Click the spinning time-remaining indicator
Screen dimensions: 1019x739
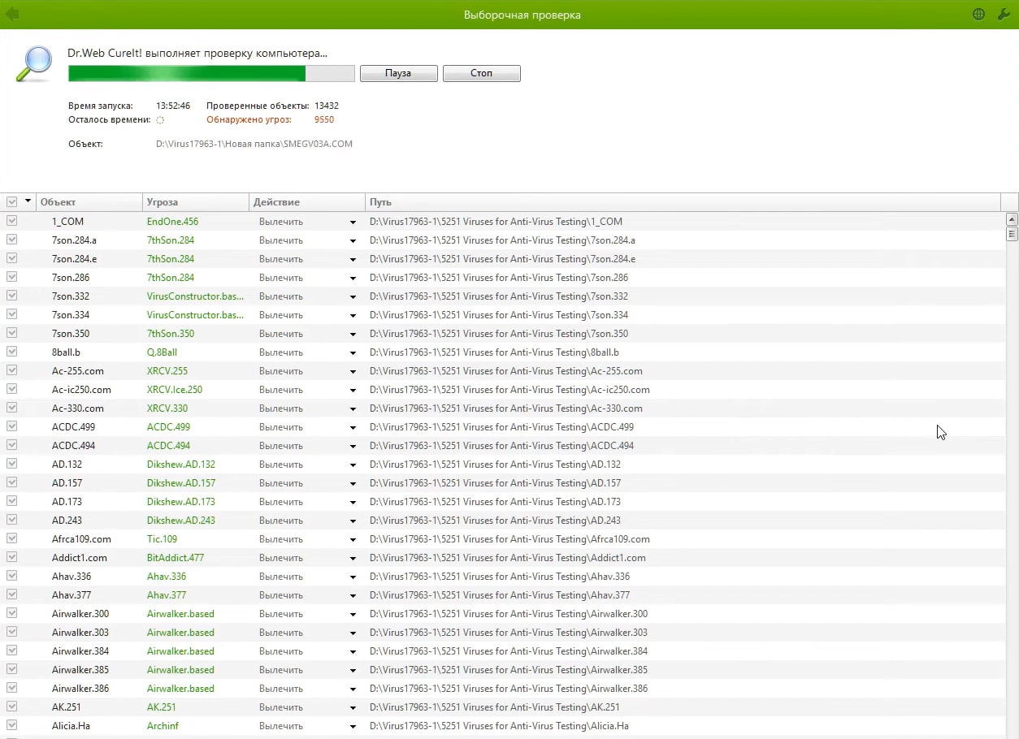160,120
